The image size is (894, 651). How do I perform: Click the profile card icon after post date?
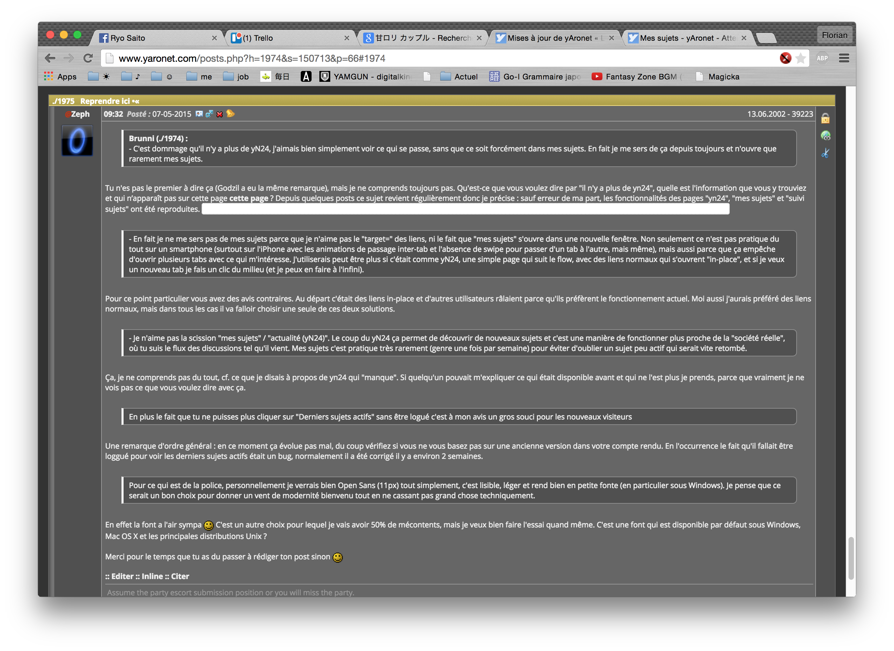tap(199, 114)
